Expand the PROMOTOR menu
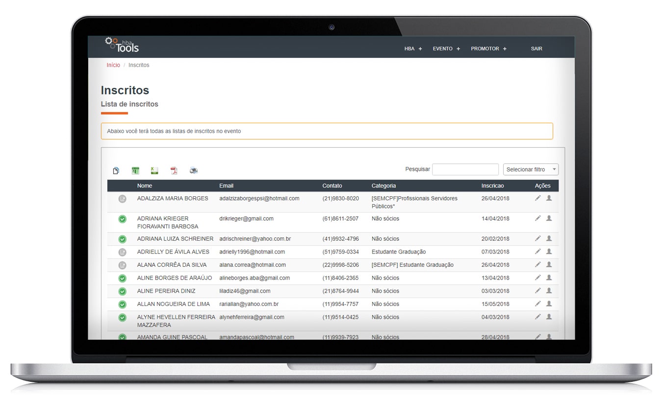Viewport: 662px width, 395px height. pos(488,49)
